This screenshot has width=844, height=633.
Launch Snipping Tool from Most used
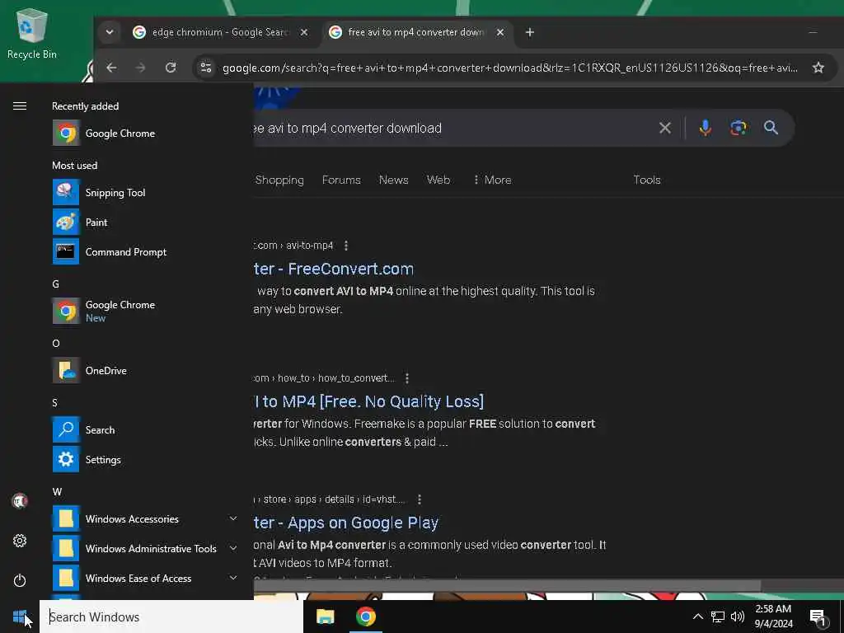(145, 193)
